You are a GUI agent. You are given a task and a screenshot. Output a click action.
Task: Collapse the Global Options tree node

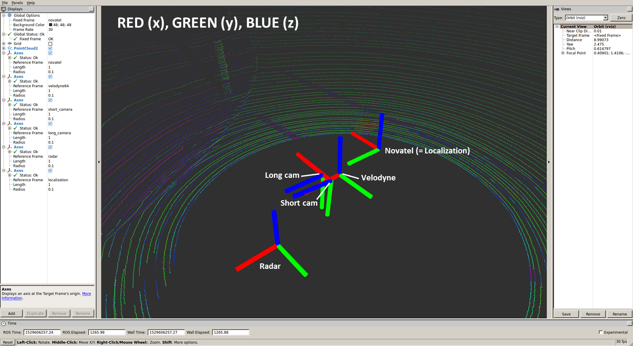(4, 16)
